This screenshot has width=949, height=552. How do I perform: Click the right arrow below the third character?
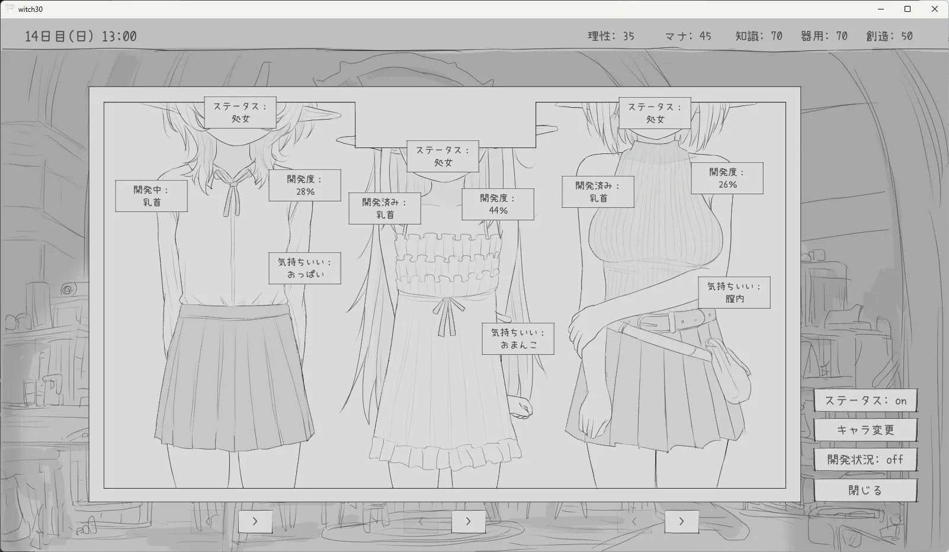click(x=681, y=521)
